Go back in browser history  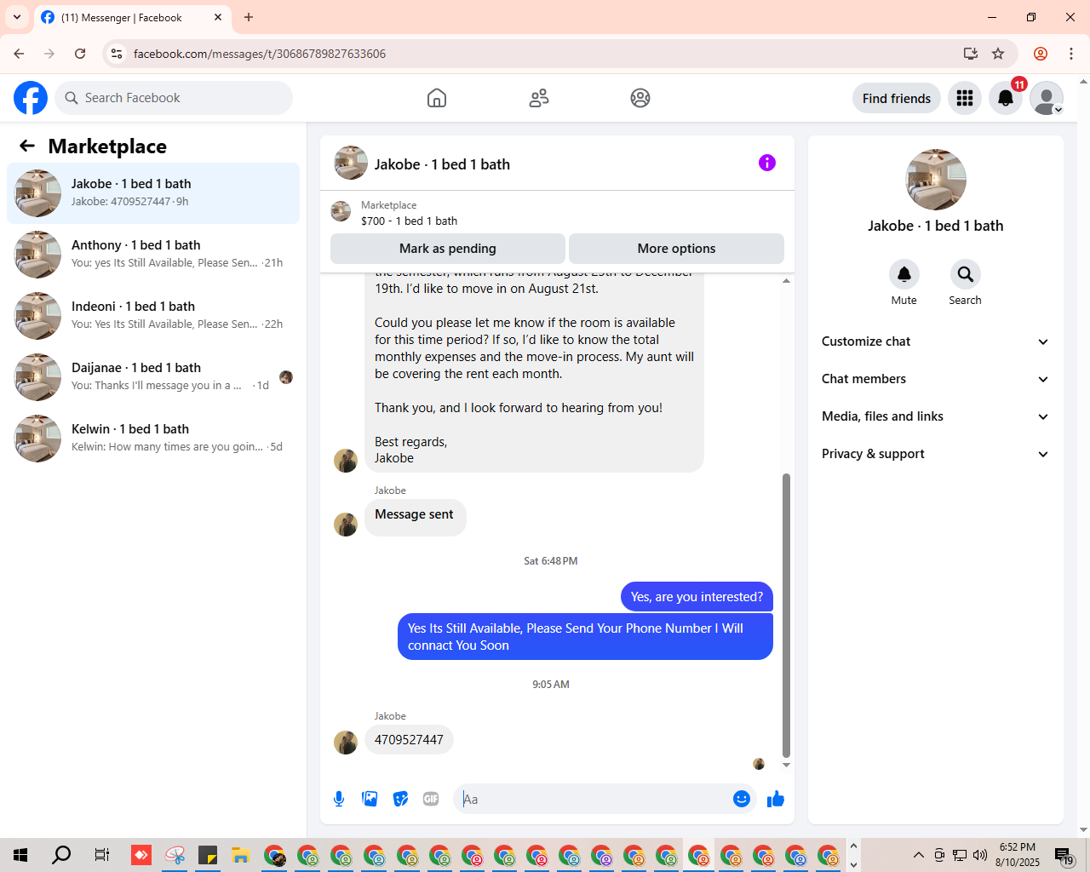(x=19, y=54)
